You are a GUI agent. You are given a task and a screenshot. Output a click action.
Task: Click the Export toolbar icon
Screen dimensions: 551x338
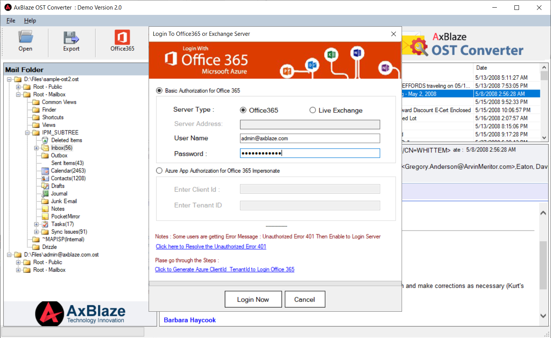coord(71,41)
